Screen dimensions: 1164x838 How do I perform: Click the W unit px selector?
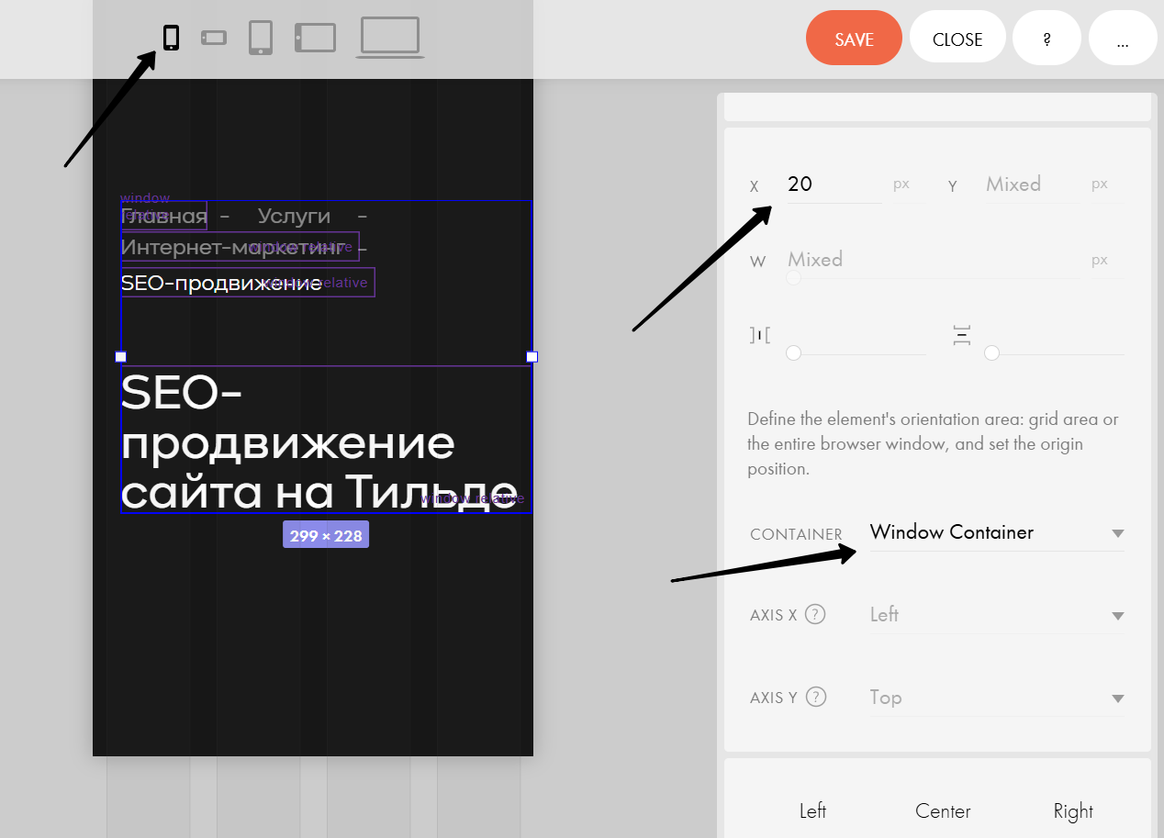click(x=1100, y=260)
